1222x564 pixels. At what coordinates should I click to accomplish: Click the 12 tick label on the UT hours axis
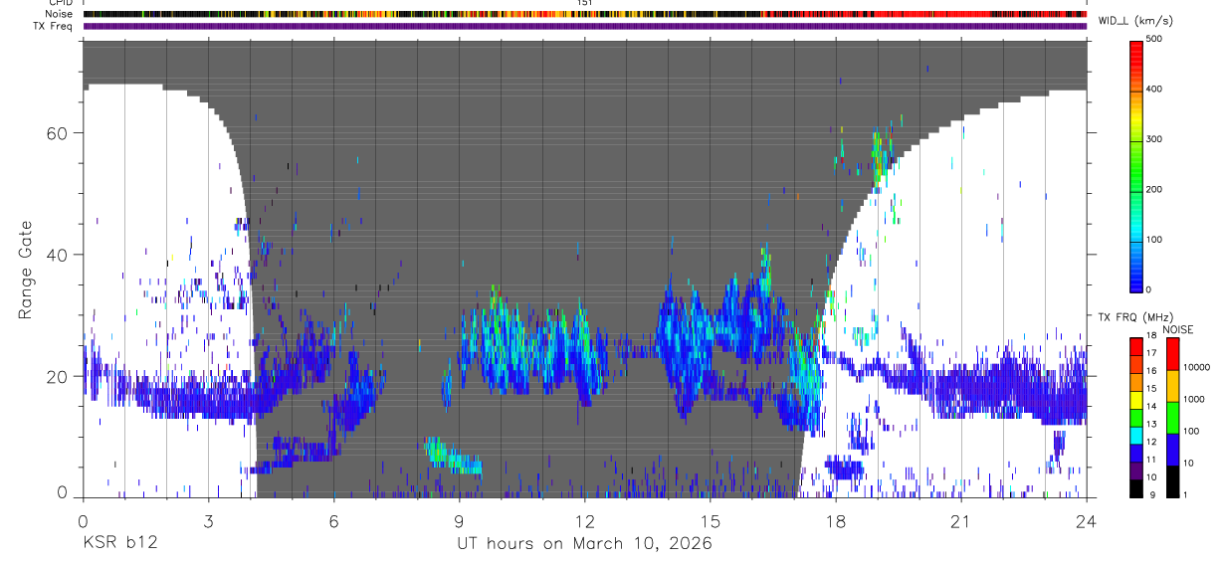click(584, 521)
